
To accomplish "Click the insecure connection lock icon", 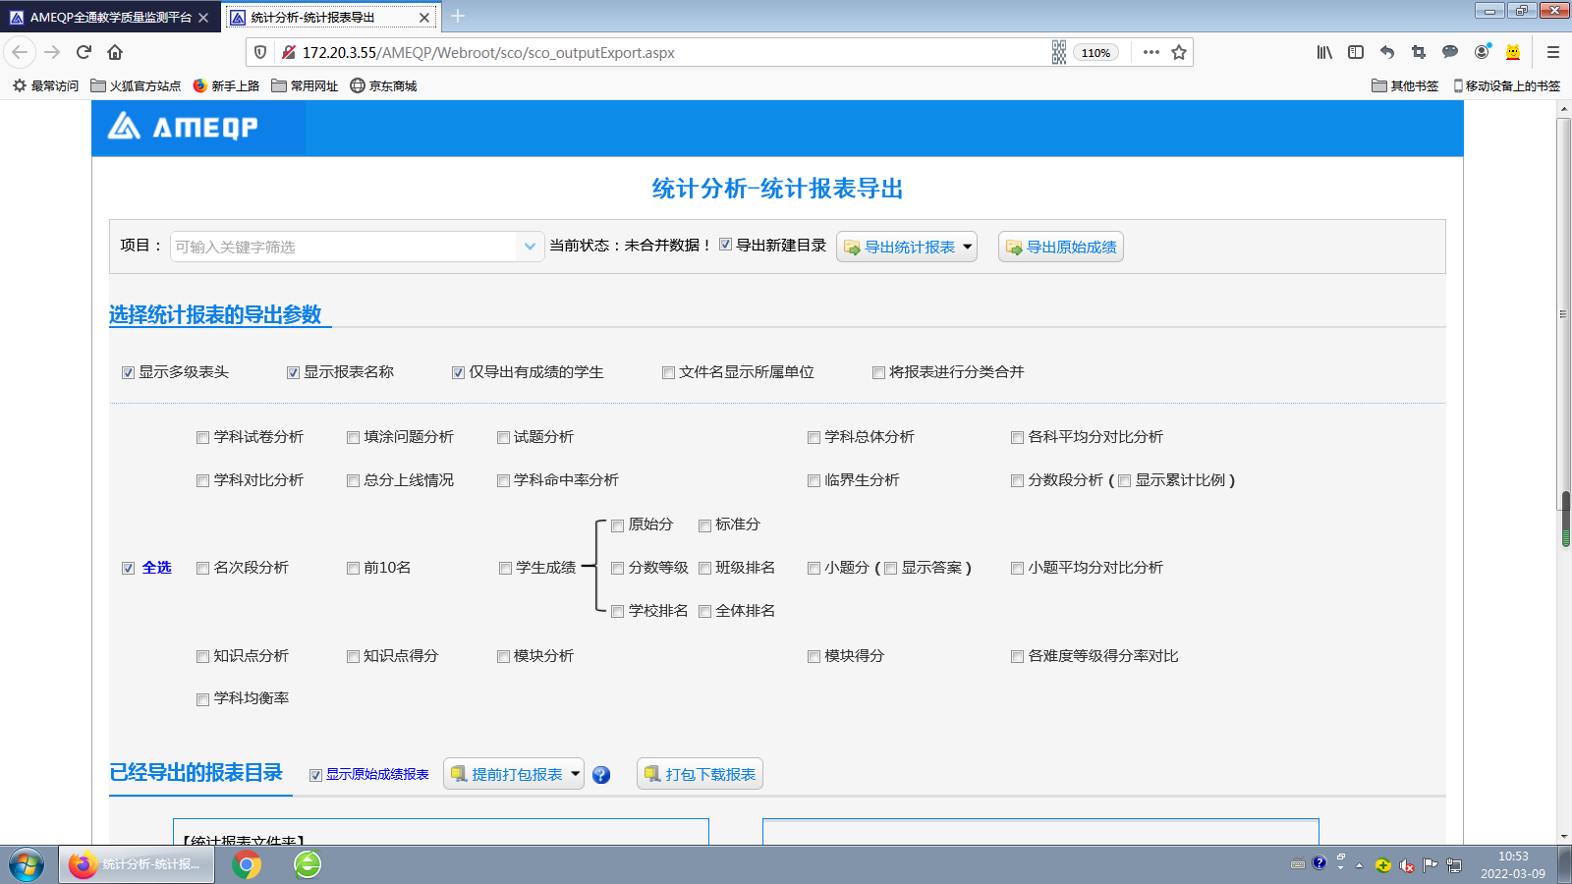I will pos(289,52).
